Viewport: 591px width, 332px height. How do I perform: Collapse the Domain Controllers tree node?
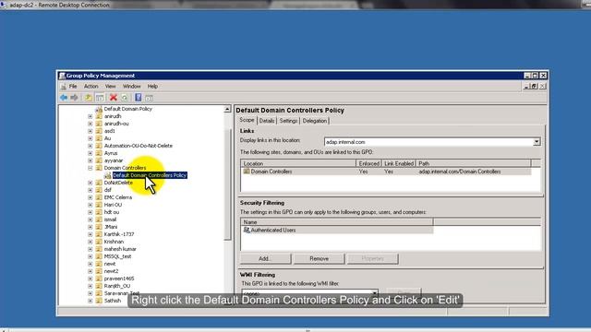coord(90,168)
